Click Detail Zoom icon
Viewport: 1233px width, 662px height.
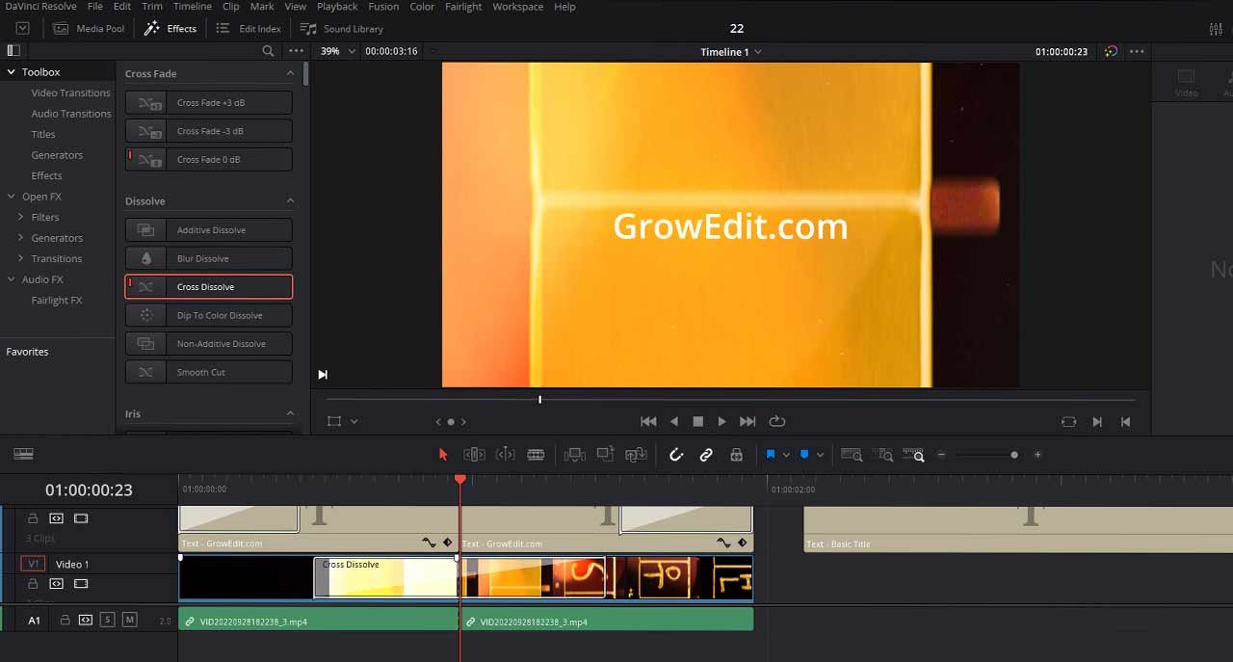883,455
